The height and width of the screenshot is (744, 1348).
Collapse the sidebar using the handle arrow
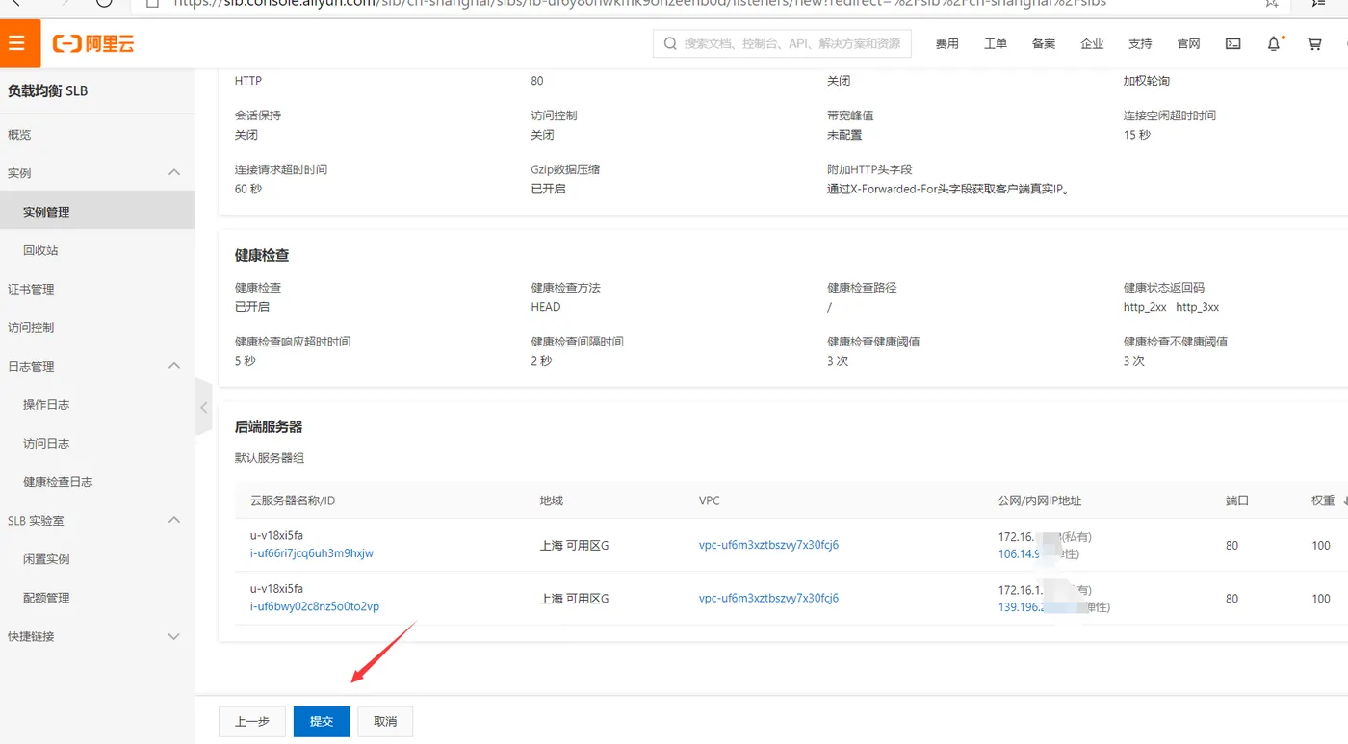click(203, 407)
